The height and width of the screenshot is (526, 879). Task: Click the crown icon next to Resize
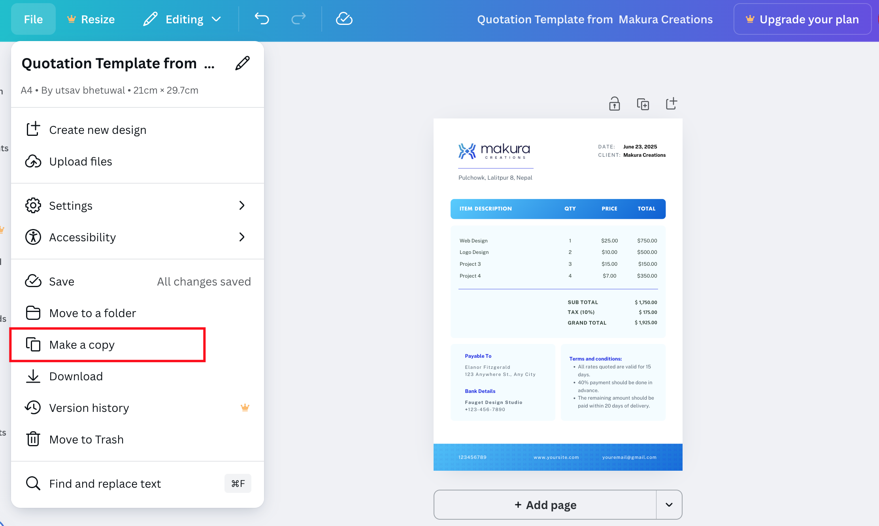[x=71, y=19]
